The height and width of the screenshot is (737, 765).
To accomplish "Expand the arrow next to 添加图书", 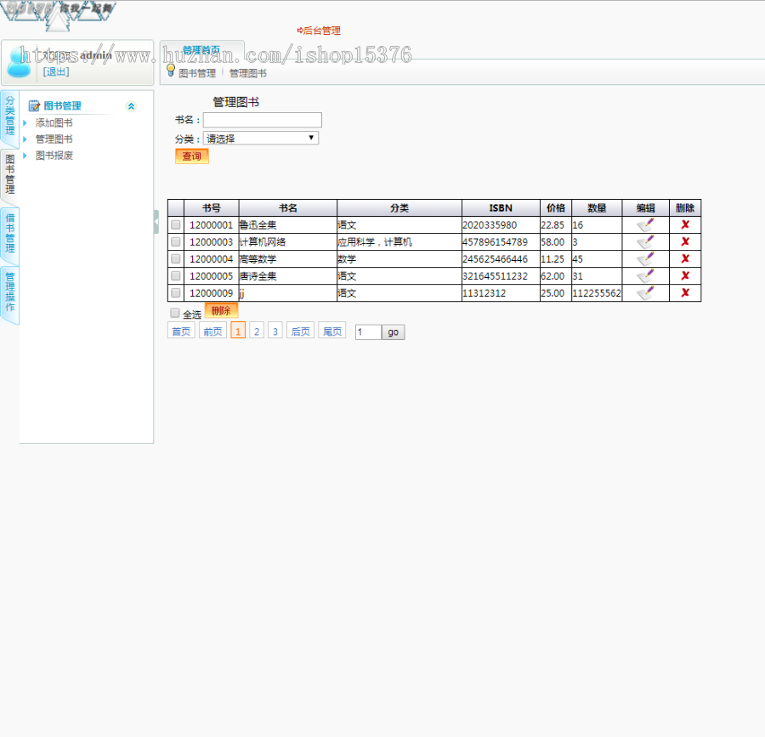I will click(23, 122).
